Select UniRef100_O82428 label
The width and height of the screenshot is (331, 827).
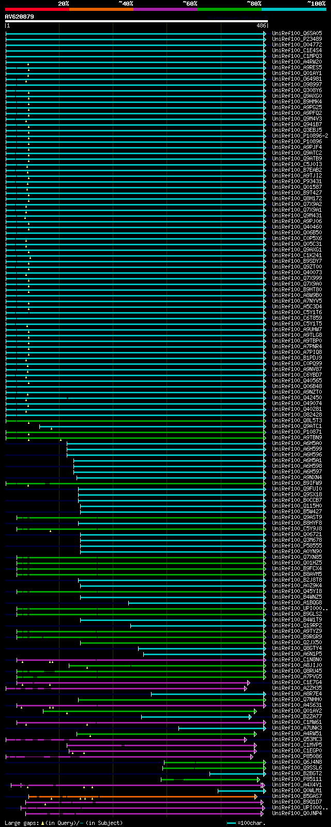point(297,415)
